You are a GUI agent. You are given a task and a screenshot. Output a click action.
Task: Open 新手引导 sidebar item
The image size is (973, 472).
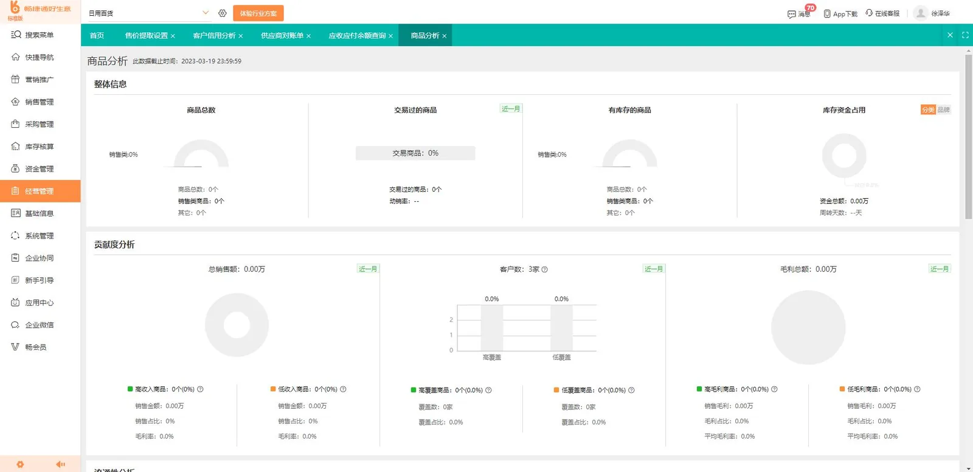point(40,280)
